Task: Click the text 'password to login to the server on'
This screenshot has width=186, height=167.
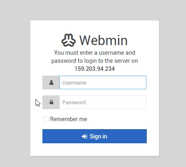Action: (x=95, y=61)
